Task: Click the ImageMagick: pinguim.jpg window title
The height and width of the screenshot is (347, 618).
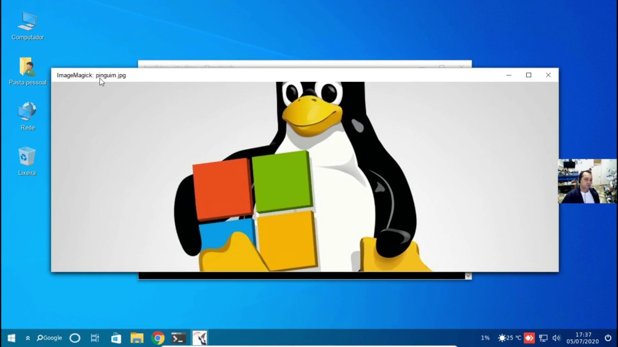Action: 91,75
